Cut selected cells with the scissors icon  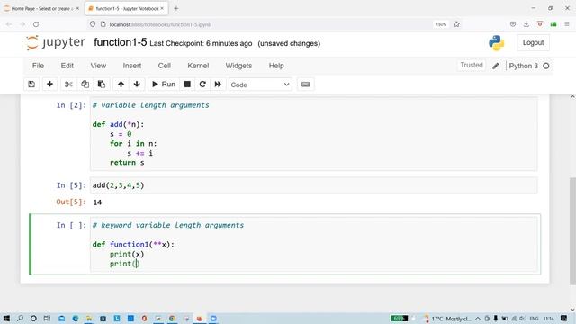point(68,85)
